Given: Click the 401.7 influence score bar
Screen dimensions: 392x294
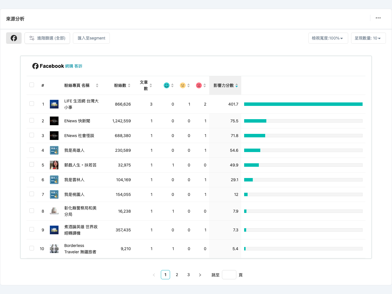Looking at the screenshot, I should [x=303, y=104].
